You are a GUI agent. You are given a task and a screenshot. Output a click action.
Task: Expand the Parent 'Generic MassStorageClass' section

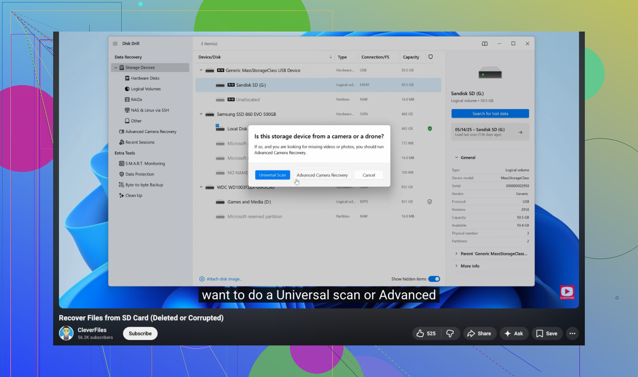point(456,254)
